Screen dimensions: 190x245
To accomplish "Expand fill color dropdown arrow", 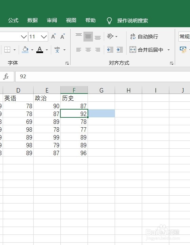I will pos(32,50).
